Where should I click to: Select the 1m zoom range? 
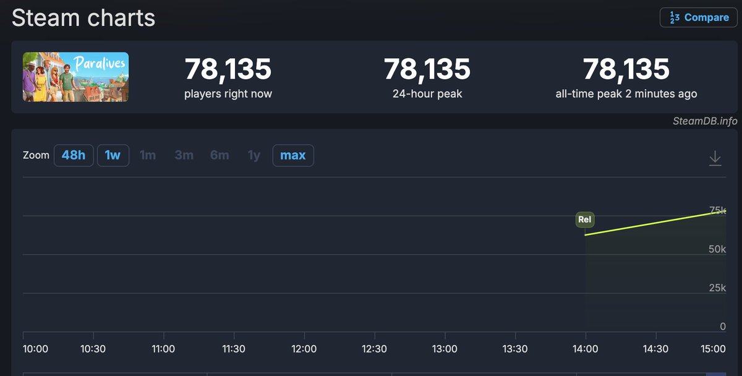tap(148, 155)
